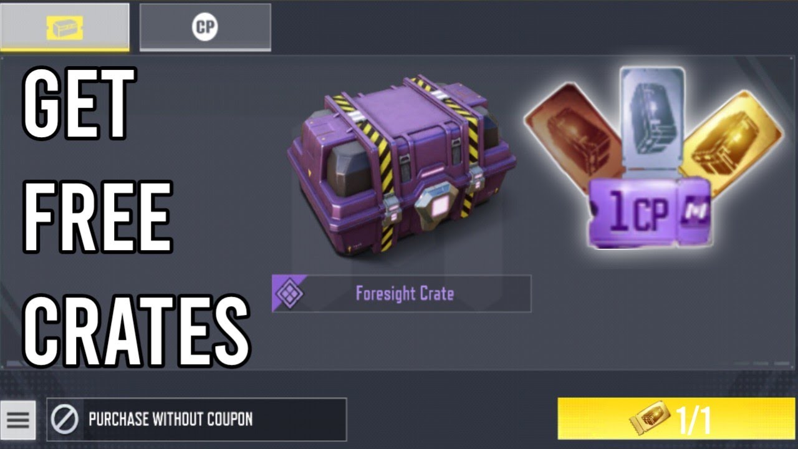Click the purple 1CP coupon ticket
798x449 pixels.
(x=648, y=212)
